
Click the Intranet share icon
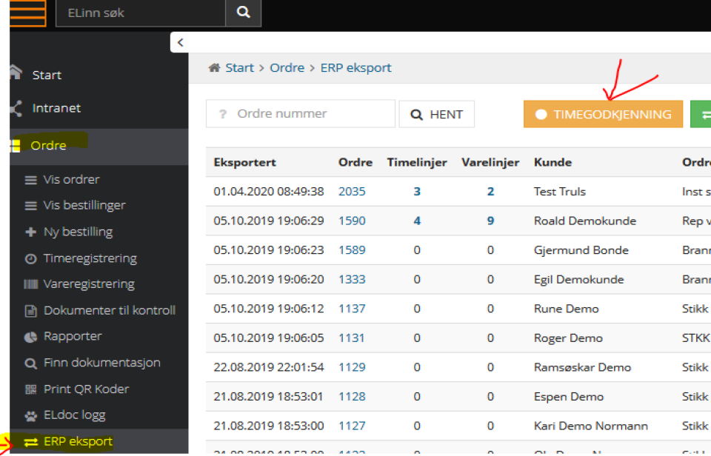click(16, 108)
